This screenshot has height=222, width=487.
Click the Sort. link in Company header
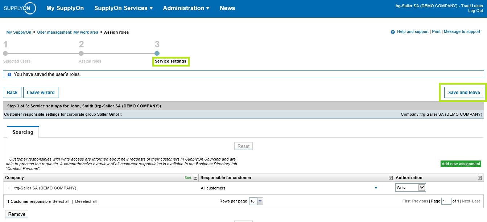[x=188, y=178]
